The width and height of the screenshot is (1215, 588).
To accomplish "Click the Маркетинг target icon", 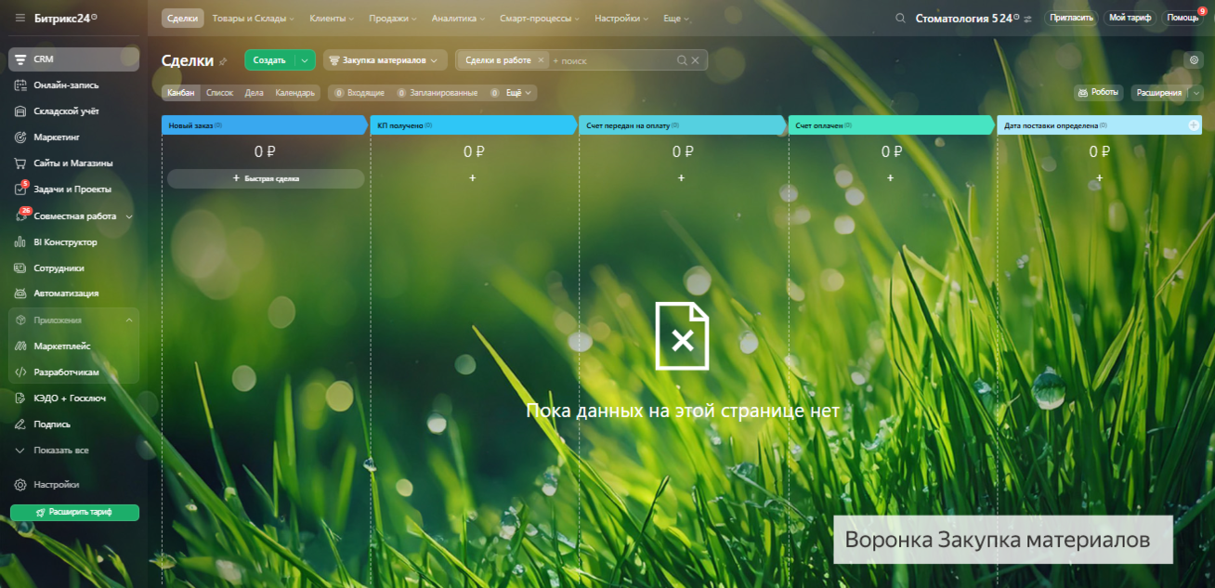I will click(20, 137).
